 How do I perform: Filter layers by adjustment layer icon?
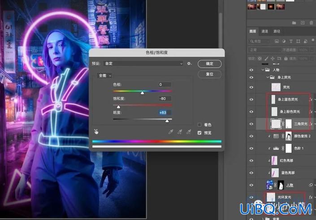tap(284, 41)
